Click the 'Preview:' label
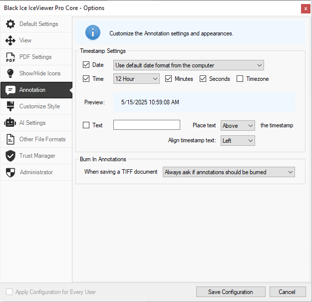This screenshot has height=302, width=312. click(x=94, y=102)
